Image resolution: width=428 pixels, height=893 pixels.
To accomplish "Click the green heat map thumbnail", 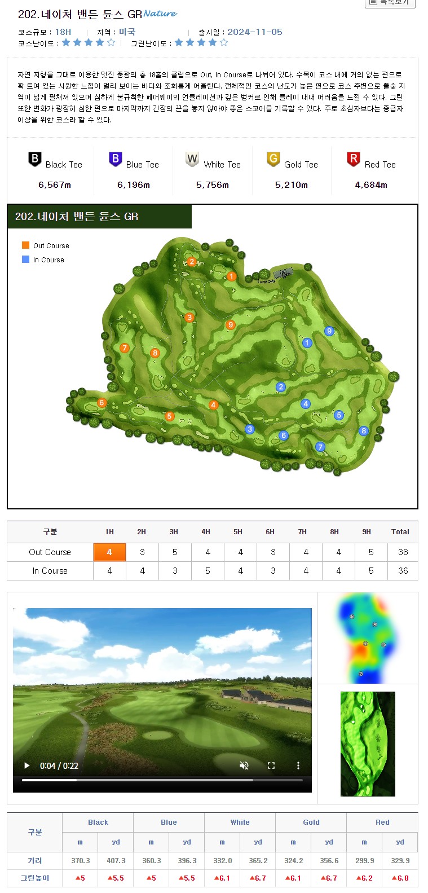I will pos(368,744).
